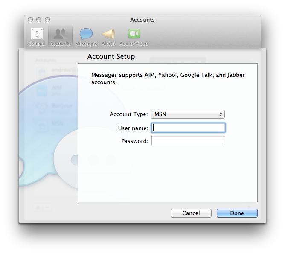Open the Account Type dropdown showing MSN

188,114
